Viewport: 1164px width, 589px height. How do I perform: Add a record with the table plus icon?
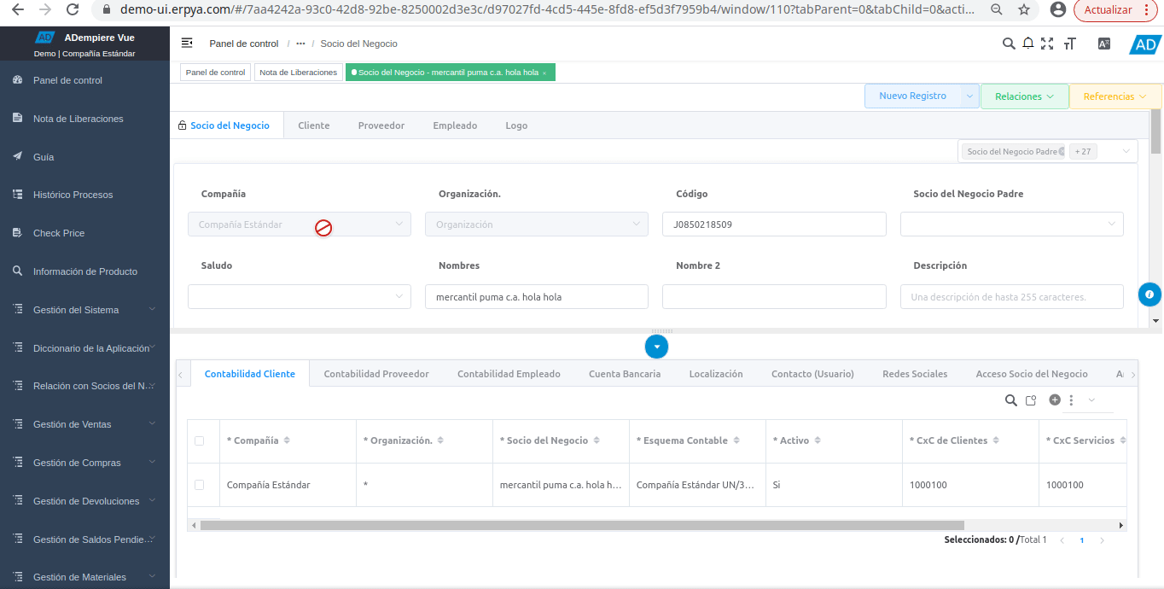tap(1055, 399)
